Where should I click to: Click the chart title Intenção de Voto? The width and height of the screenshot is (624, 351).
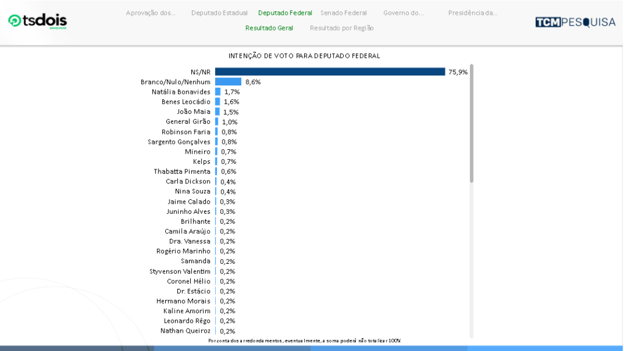point(304,55)
